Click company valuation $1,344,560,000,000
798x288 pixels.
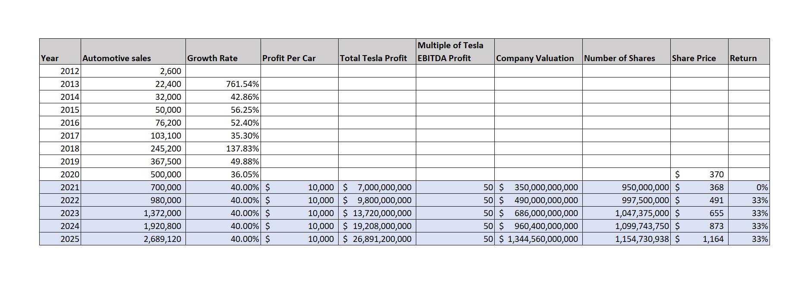(538, 239)
